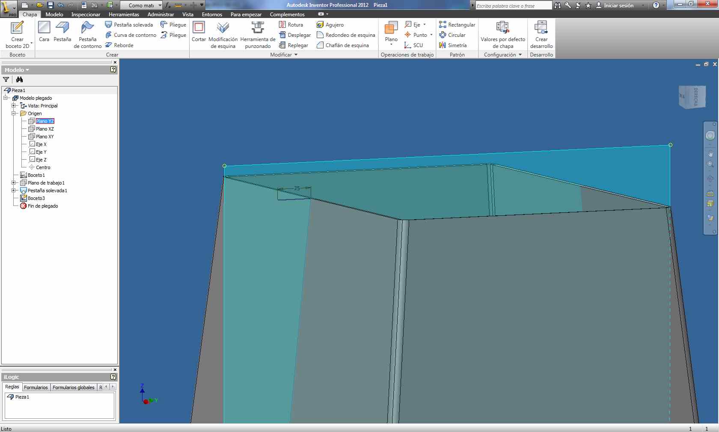Click Crear desarrollo flat pattern icon
The height and width of the screenshot is (432, 719).
click(541, 34)
